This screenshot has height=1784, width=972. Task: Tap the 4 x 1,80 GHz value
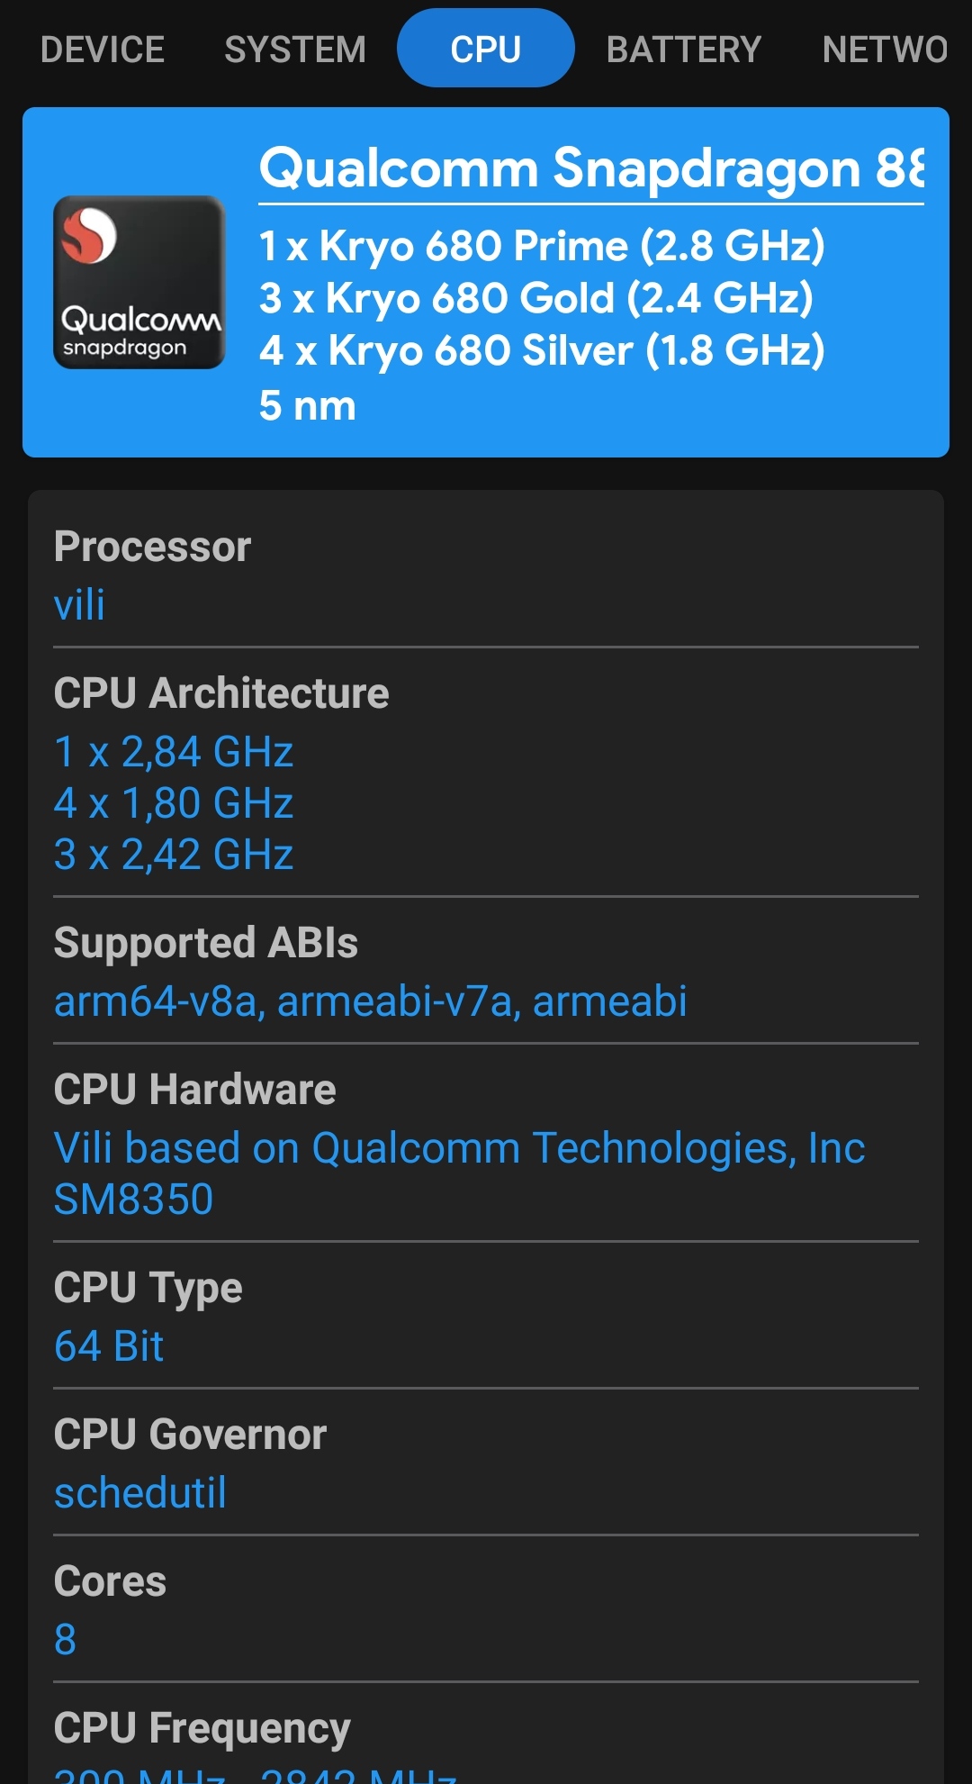coord(174,803)
